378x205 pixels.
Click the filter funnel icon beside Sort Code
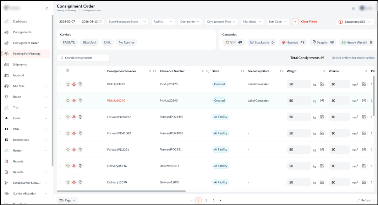click(295, 22)
